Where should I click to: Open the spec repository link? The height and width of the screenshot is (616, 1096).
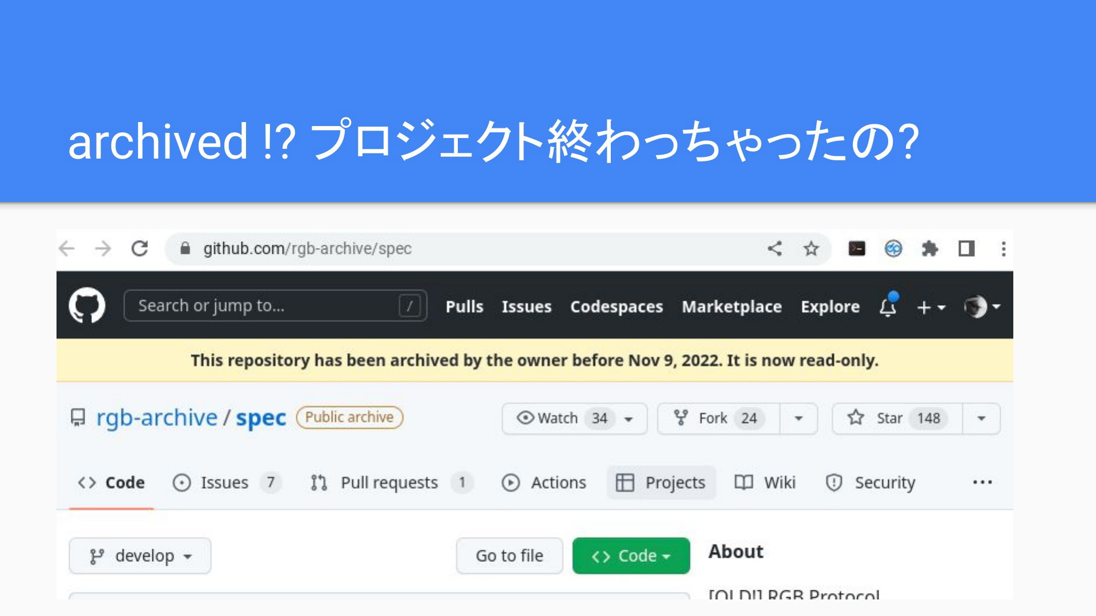[x=261, y=419]
